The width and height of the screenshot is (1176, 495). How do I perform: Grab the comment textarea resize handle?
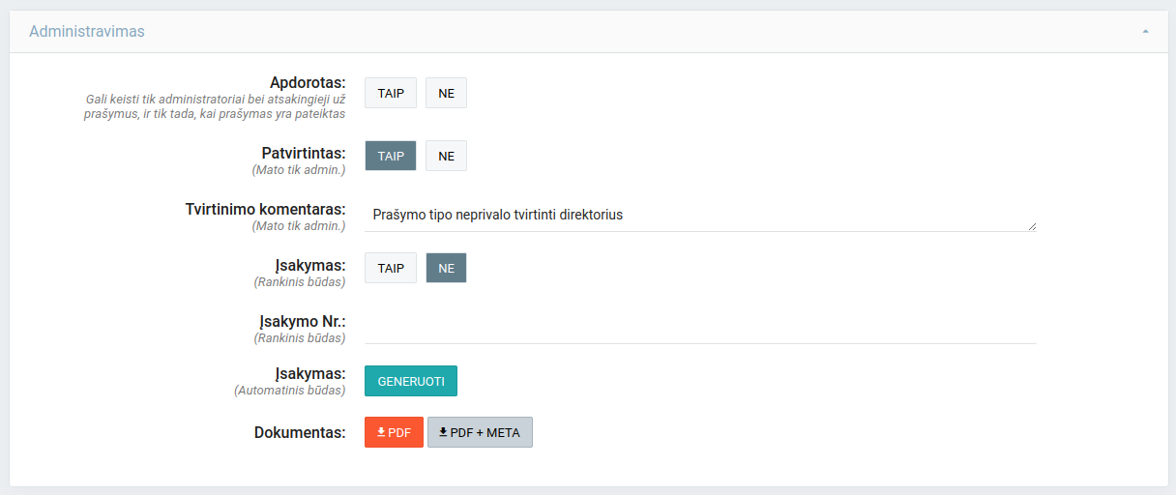pyautogui.click(x=1032, y=226)
